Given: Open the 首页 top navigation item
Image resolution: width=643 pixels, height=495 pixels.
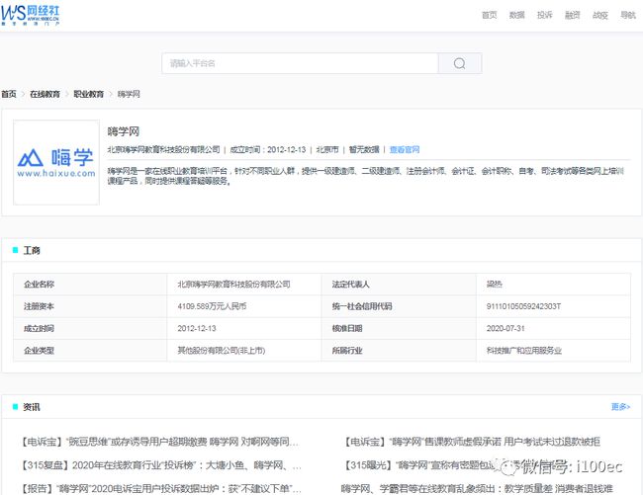Looking at the screenshot, I should click(x=489, y=15).
